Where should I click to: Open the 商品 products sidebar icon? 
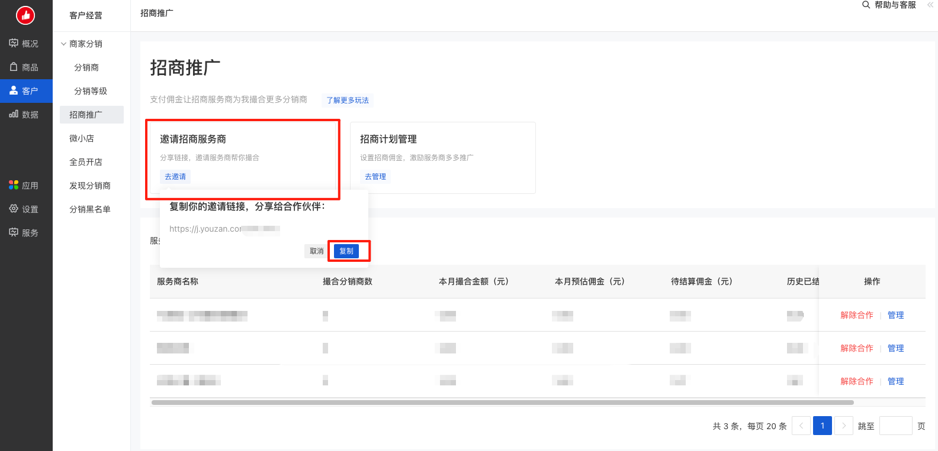pyautogui.click(x=14, y=67)
